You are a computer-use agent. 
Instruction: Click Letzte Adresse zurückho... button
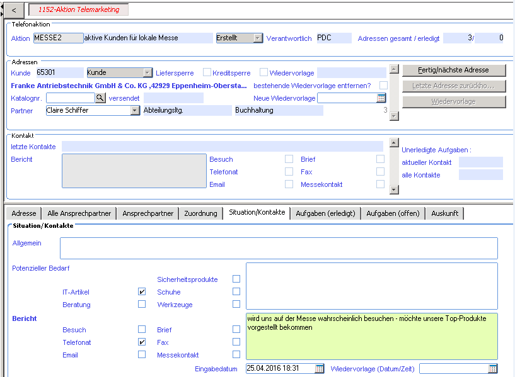(454, 86)
